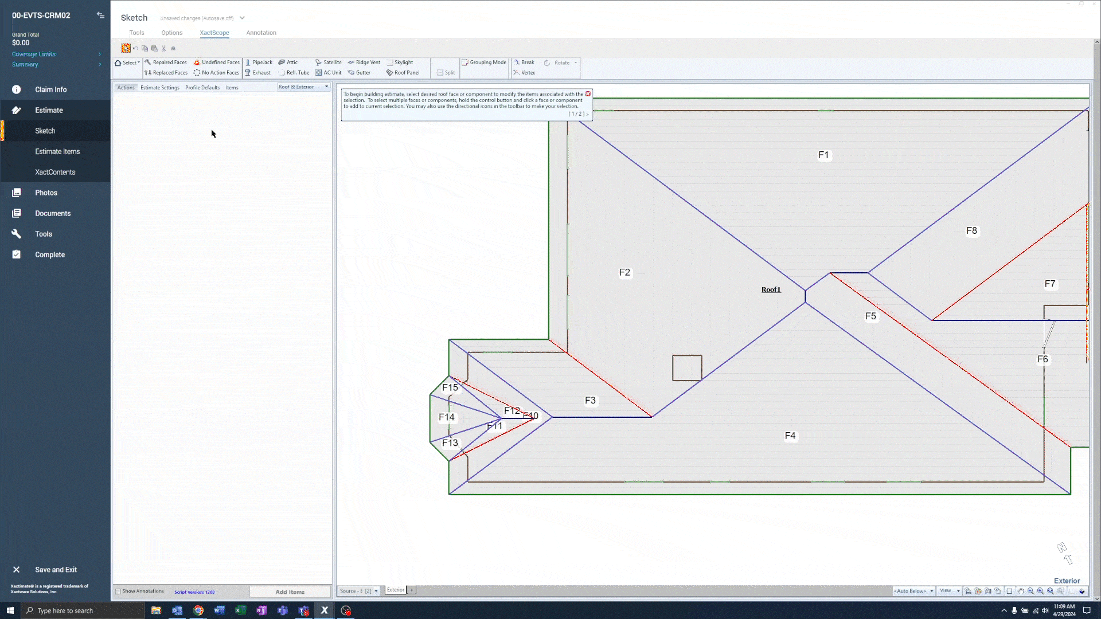Open the Source - E dropdown
Image resolution: width=1101 pixels, height=619 pixels.
pyautogui.click(x=359, y=591)
